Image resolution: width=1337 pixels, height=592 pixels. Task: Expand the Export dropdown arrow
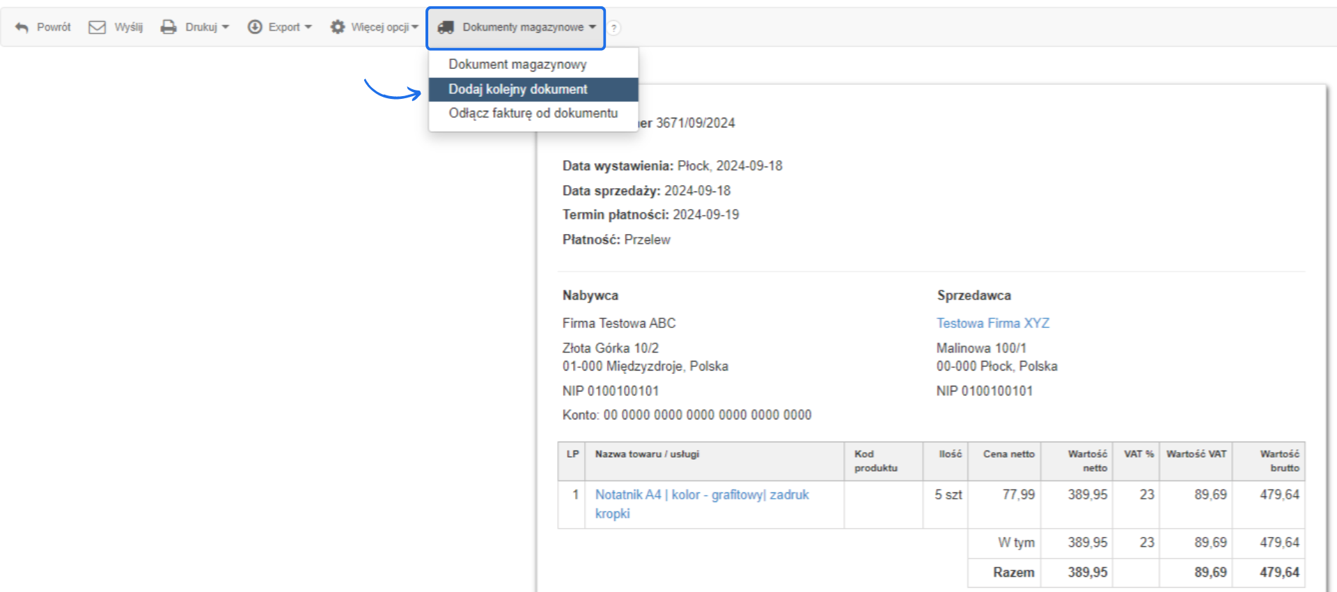tap(308, 27)
